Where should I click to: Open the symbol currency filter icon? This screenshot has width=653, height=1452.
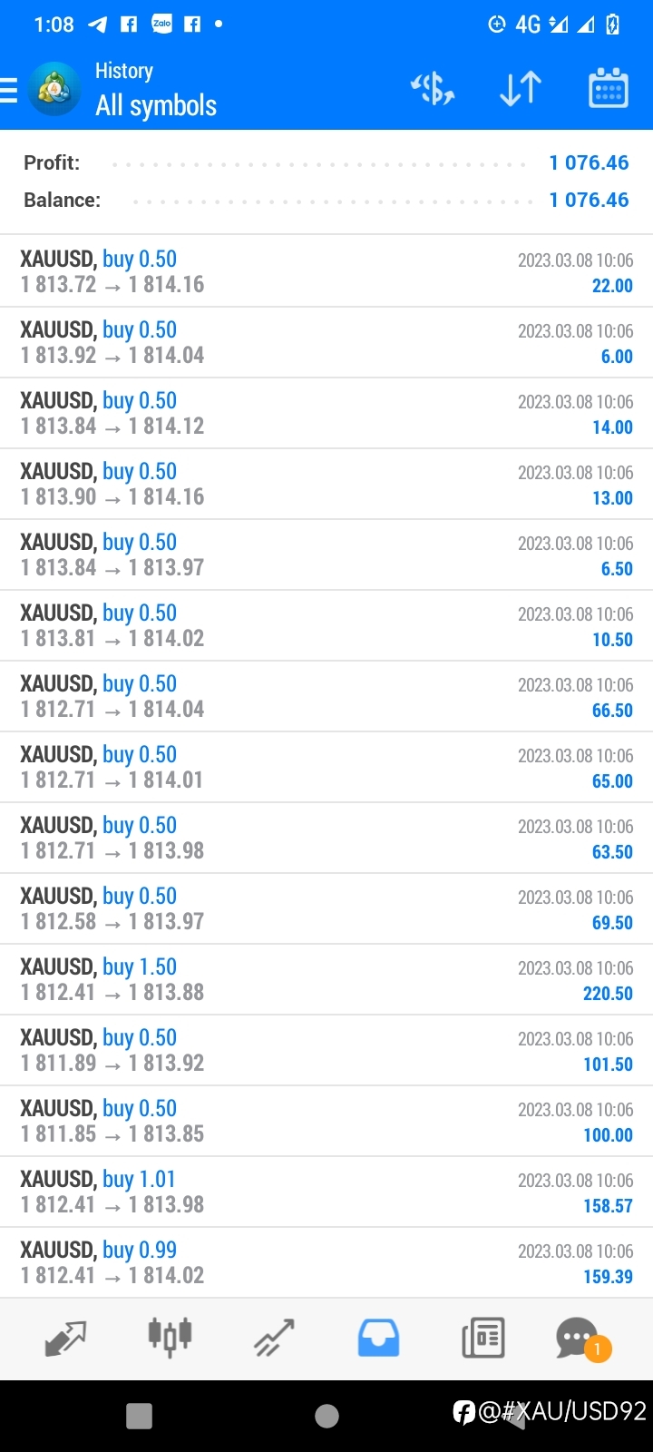click(433, 89)
